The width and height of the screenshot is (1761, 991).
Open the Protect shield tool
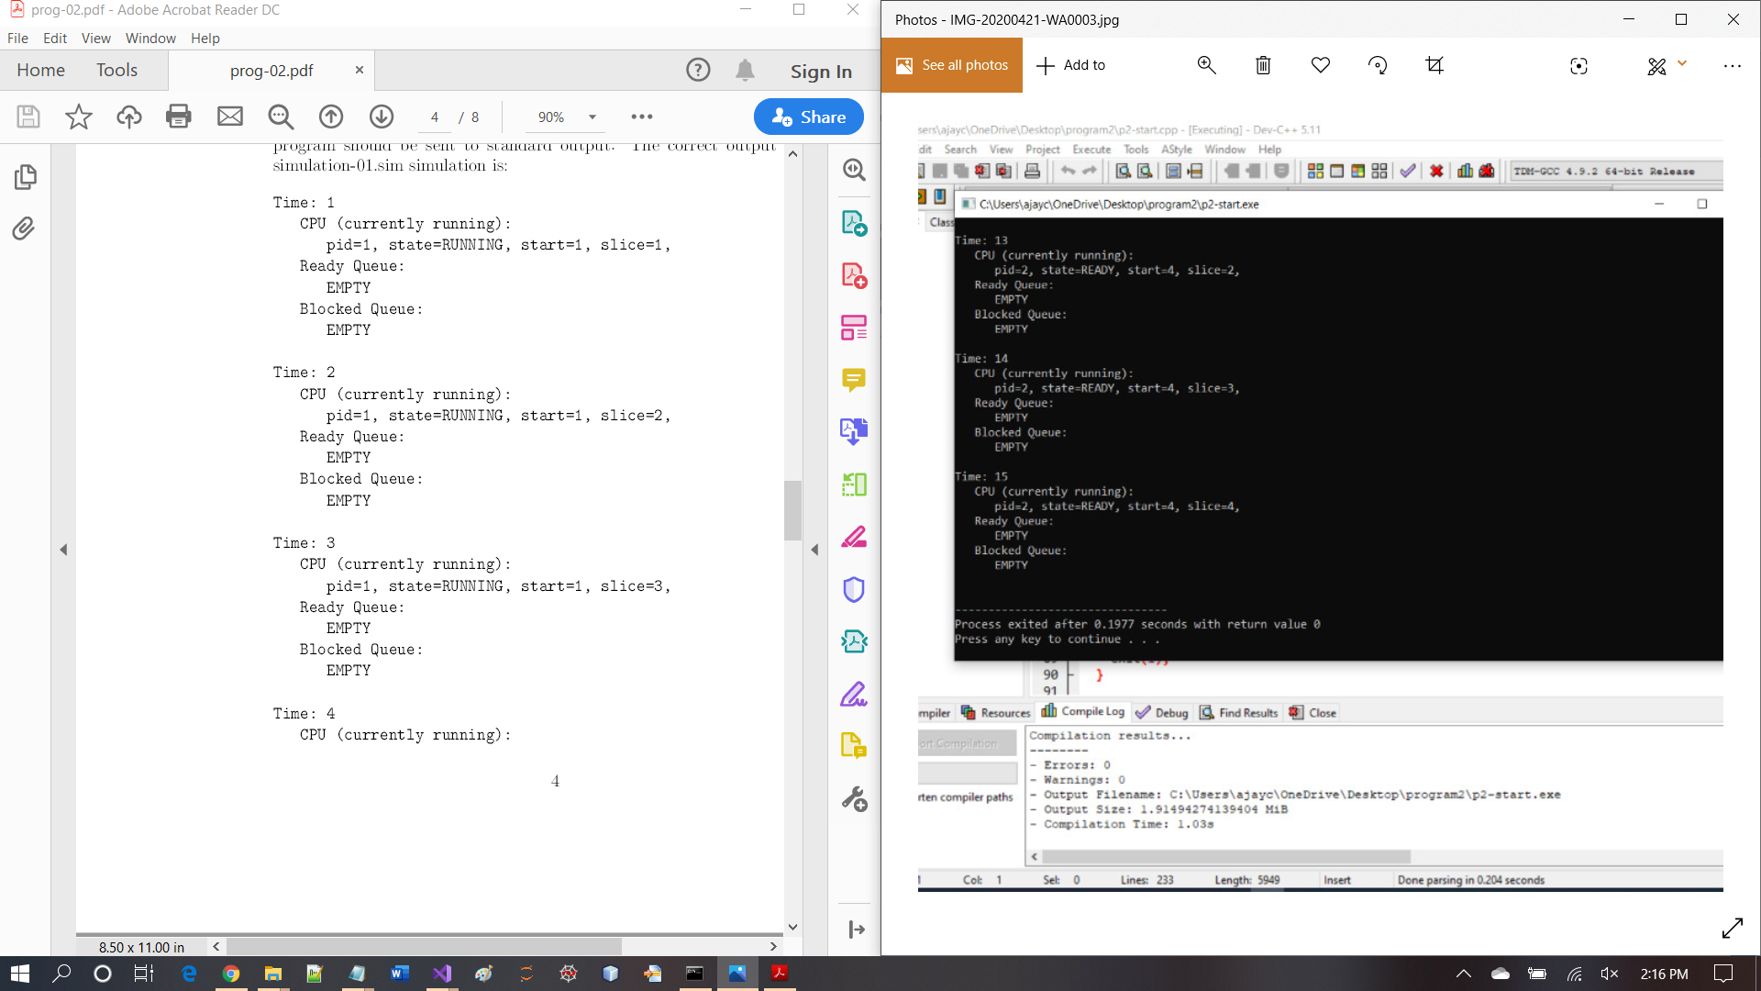point(854,589)
